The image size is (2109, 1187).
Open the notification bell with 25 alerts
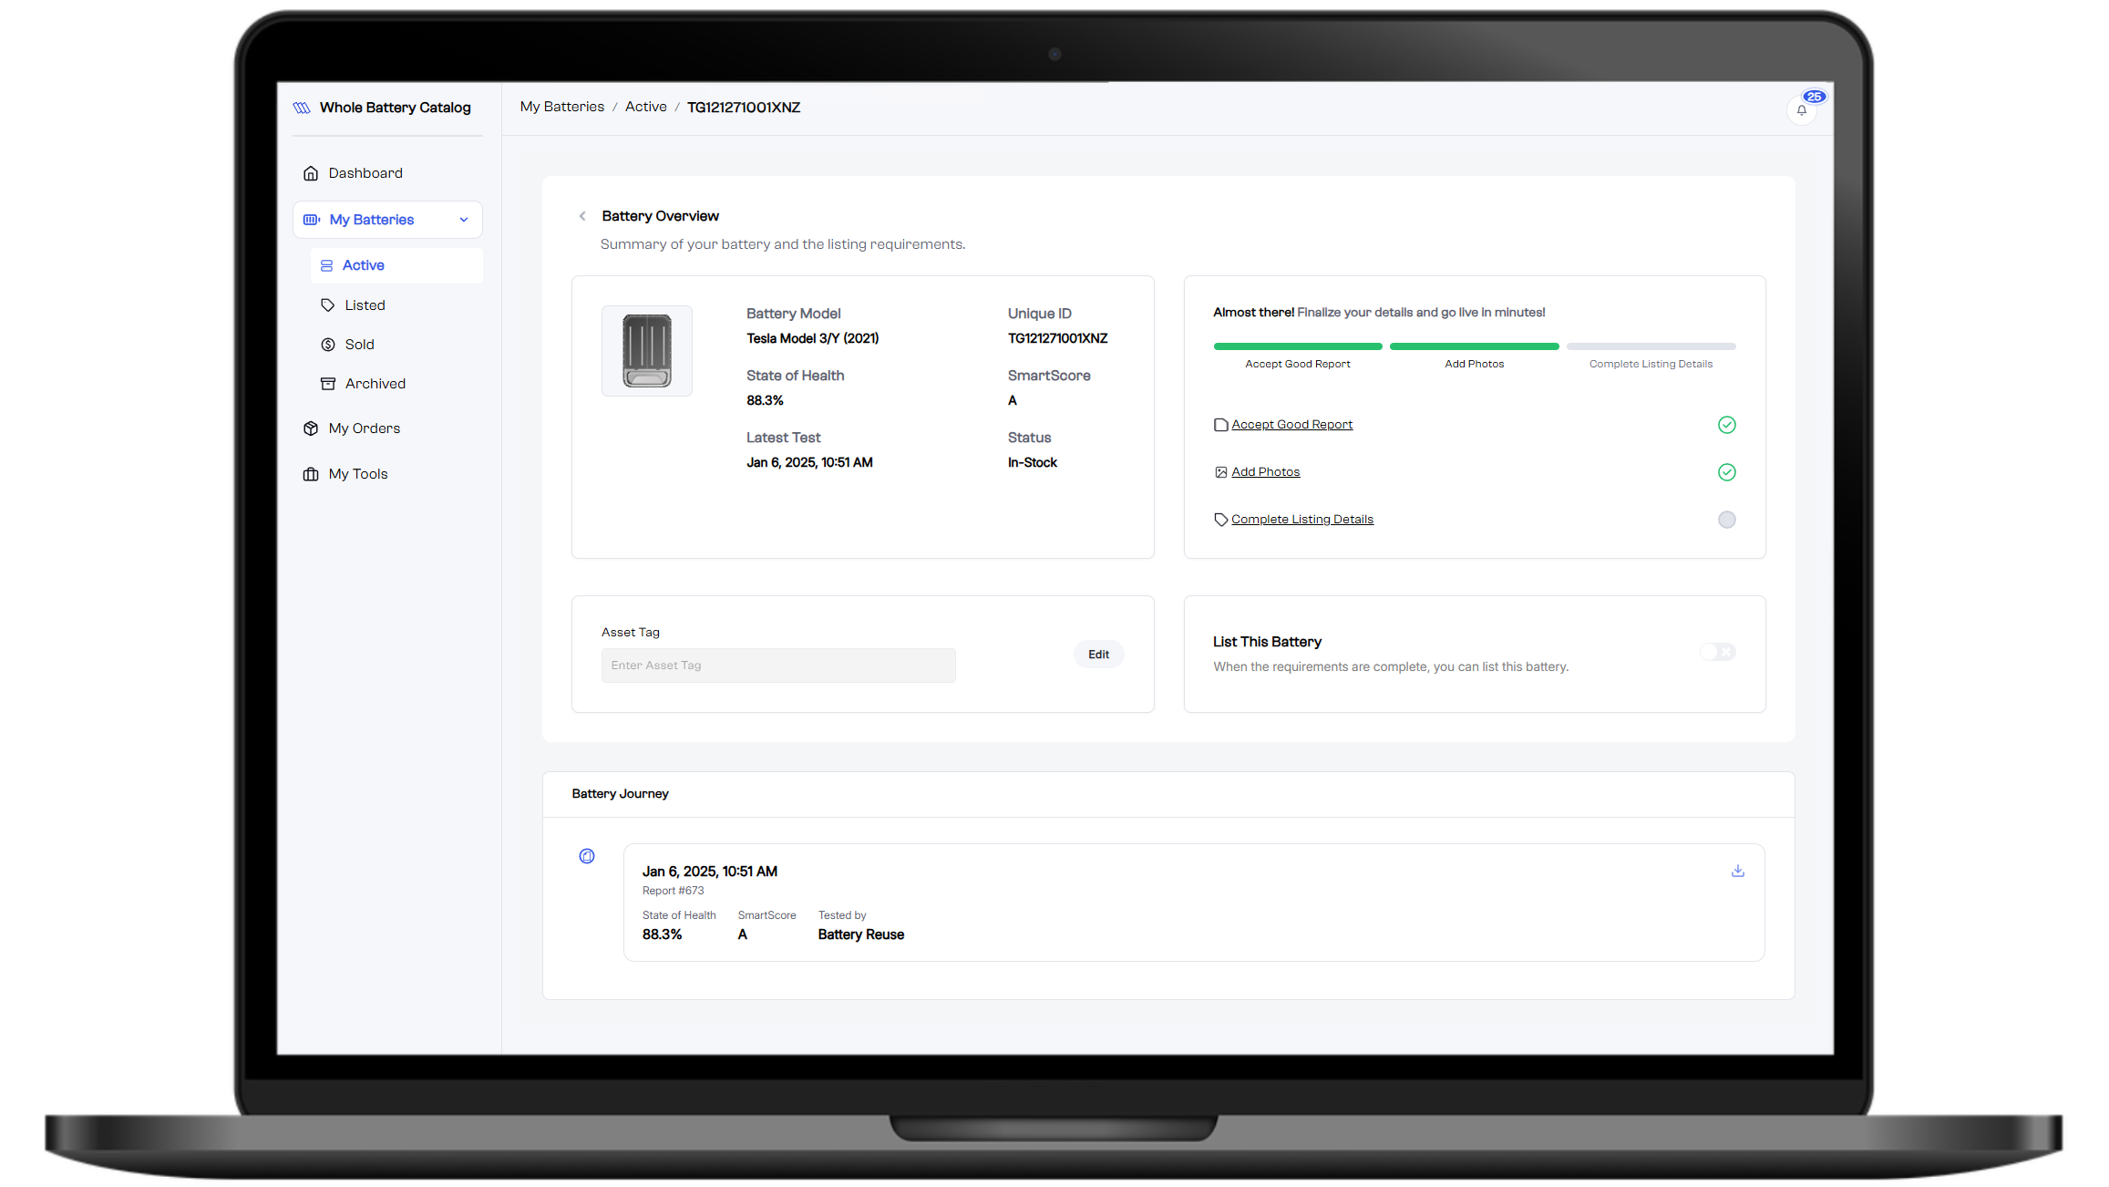[1802, 110]
